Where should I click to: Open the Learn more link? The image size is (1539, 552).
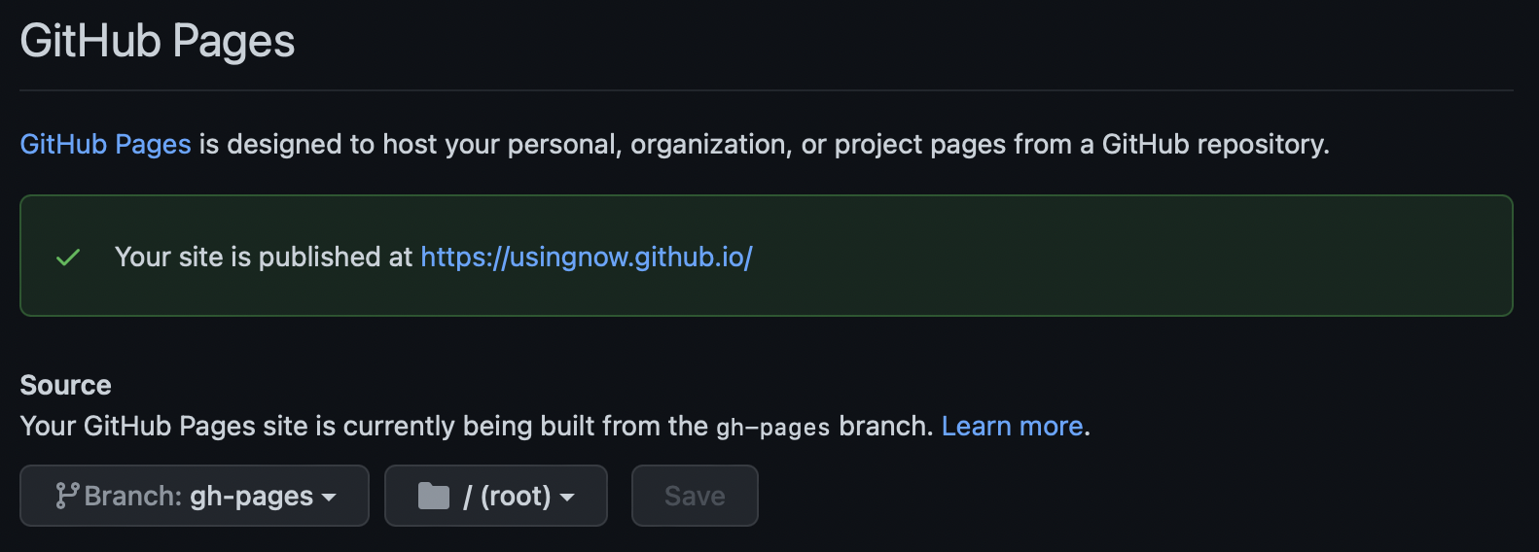(x=1013, y=426)
